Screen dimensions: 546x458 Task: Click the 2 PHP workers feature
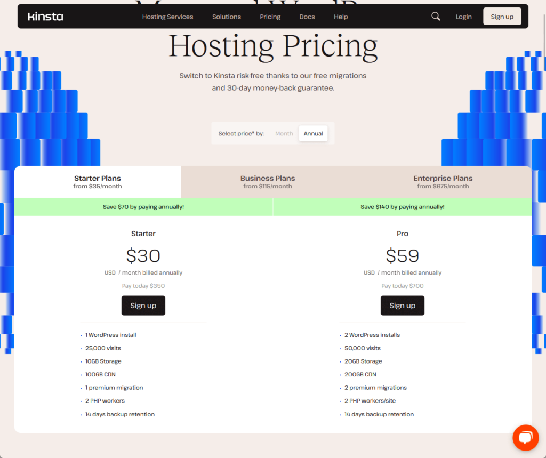[105, 401]
